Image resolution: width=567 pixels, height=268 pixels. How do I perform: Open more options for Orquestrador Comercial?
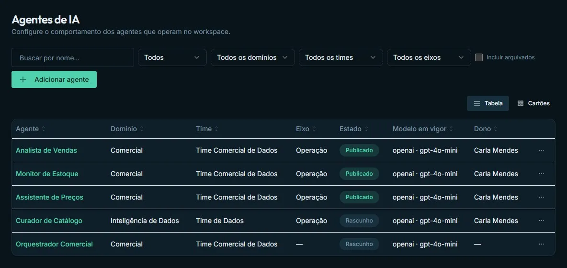click(541, 244)
